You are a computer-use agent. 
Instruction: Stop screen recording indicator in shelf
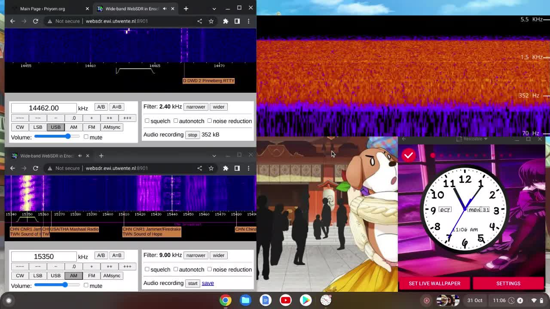[x=427, y=300]
